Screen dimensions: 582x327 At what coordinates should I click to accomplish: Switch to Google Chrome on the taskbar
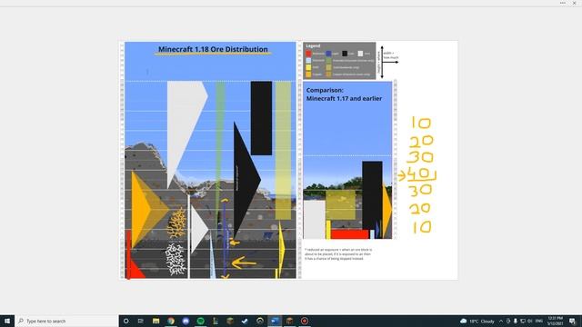(171, 321)
